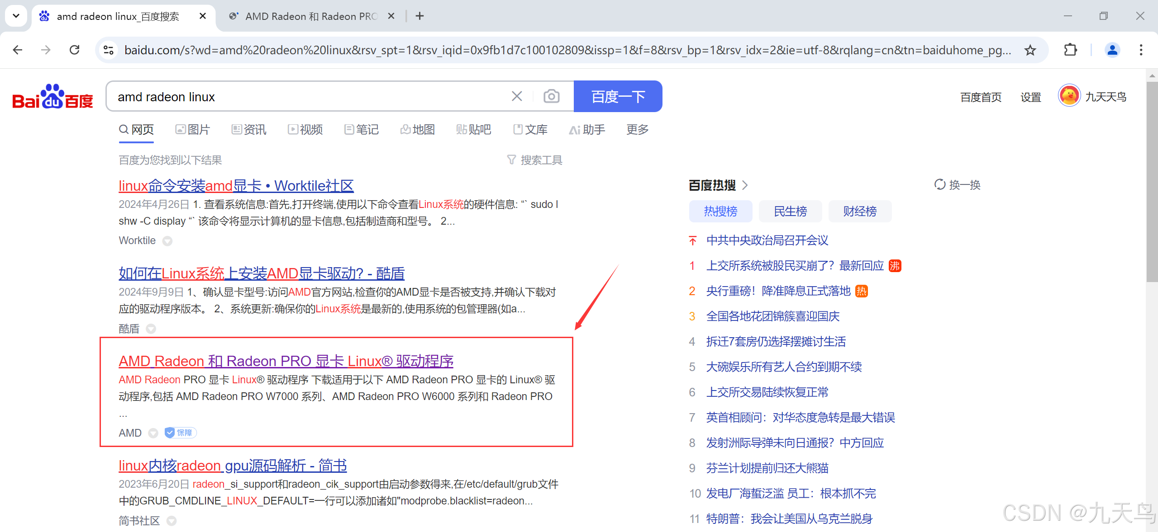This screenshot has height=532, width=1158.
Task: Select the 网页 search tab
Action: [136, 130]
